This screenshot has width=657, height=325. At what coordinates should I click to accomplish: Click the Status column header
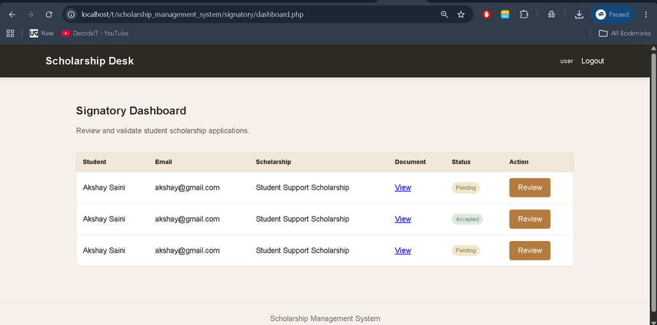[461, 162]
